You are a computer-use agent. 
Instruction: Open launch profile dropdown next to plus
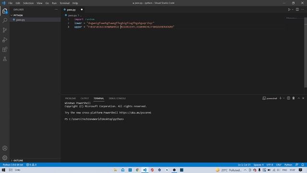(x=283, y=98)
